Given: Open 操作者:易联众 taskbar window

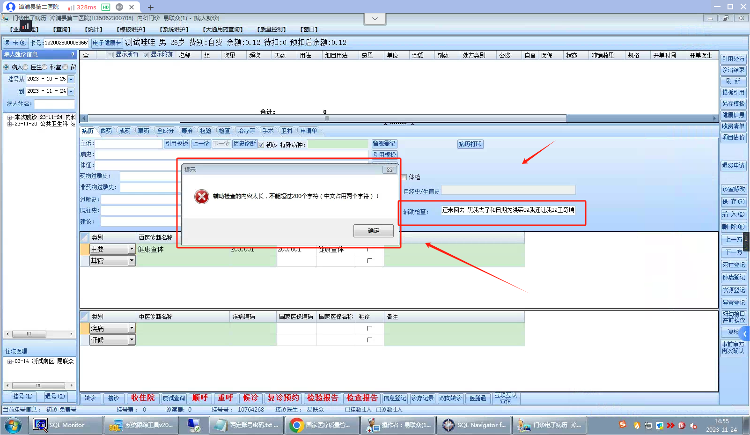Looking at the screenshot, I should [x=398, y=425].
